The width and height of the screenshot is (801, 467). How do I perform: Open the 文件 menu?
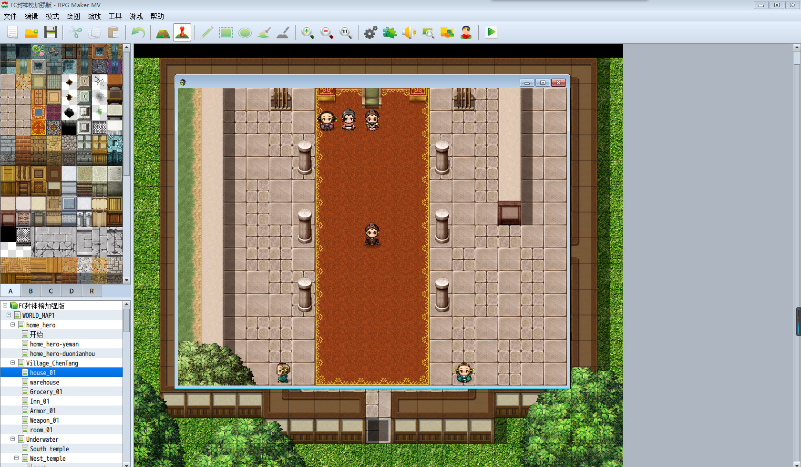point(10,16)
